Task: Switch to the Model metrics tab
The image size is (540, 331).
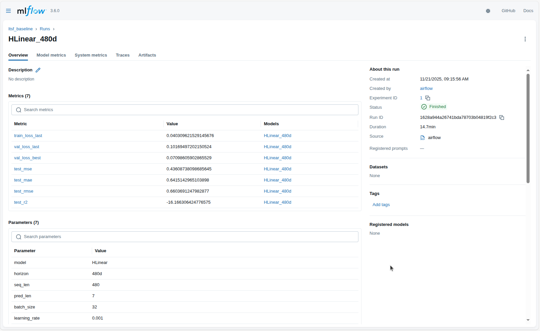Action: [x=51, y=55]
